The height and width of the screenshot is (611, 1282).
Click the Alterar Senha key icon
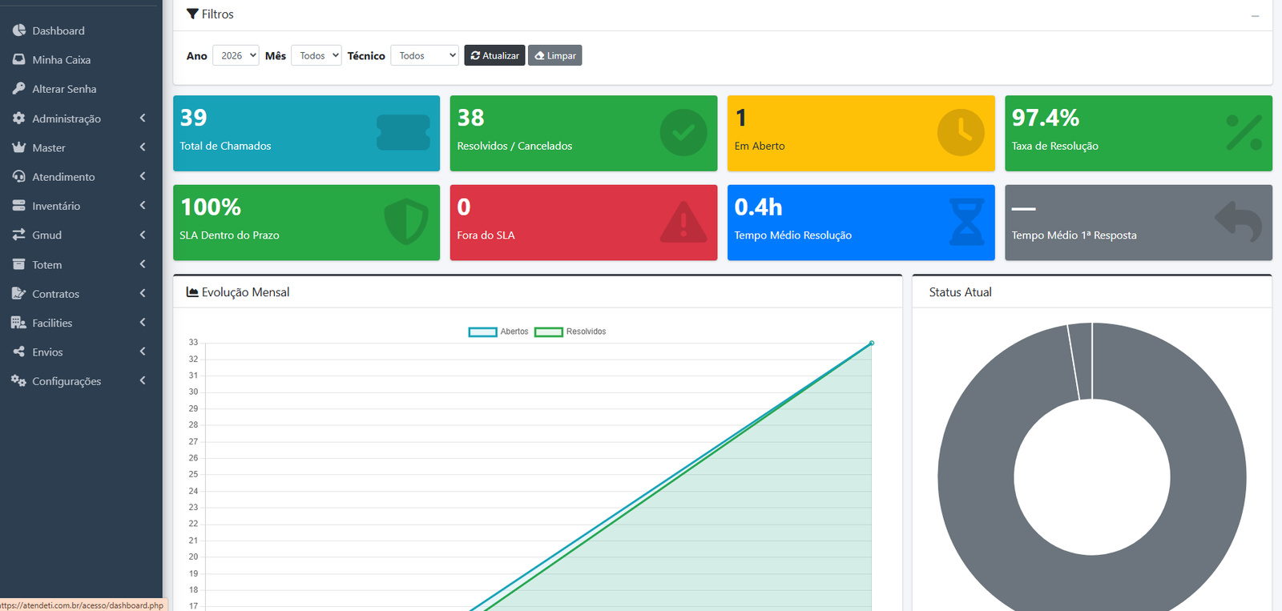[19, 89]
